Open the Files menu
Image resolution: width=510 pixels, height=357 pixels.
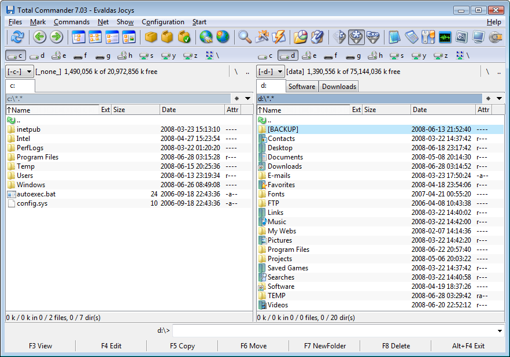pos(15,22)
